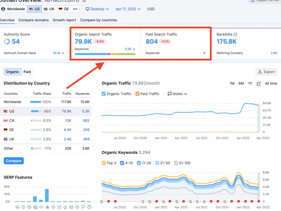The width and height of the screenshot is (281, 211).
Task: Open the Compare domains tab
Action: 33,20
